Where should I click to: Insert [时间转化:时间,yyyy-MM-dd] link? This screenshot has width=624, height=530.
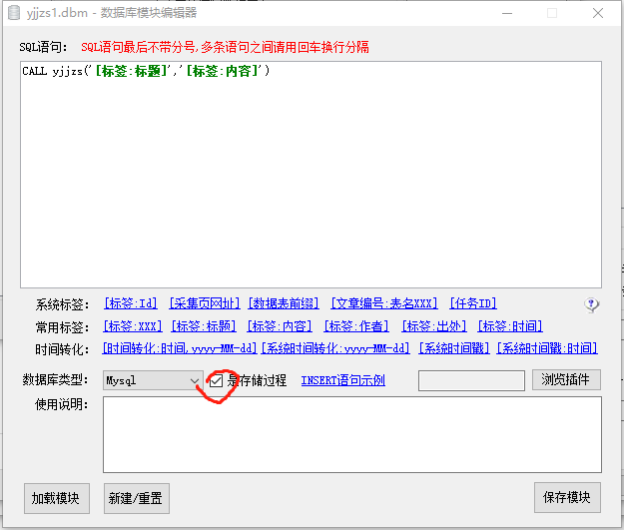pyautogui.click(x=180, y=348)
